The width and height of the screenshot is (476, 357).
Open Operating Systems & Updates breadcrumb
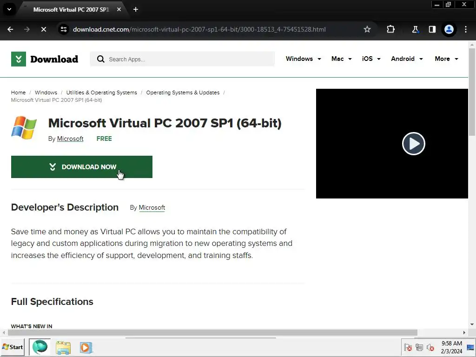pos(183,93)
